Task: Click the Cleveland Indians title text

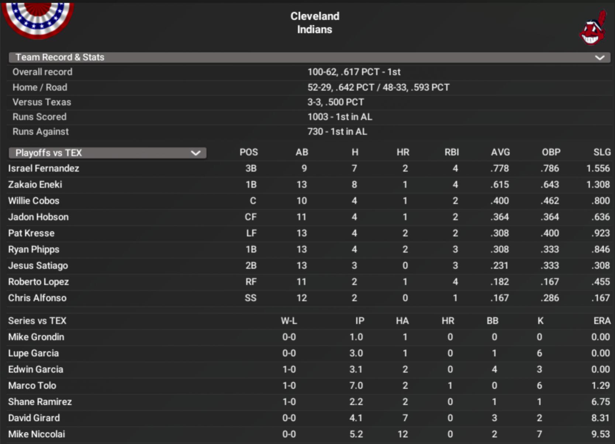Action: [315, 23]
